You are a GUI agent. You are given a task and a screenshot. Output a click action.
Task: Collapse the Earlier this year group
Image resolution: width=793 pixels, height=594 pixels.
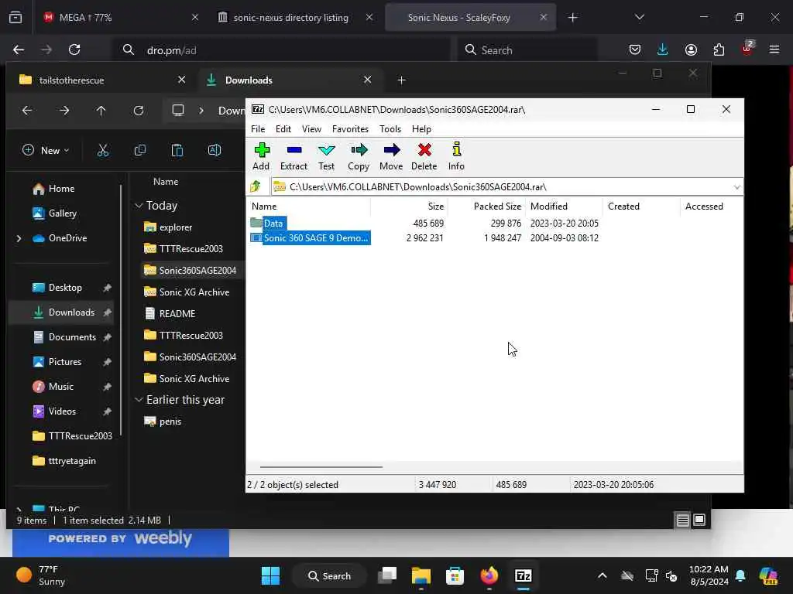pyautogui.click(x=139, y=400)
